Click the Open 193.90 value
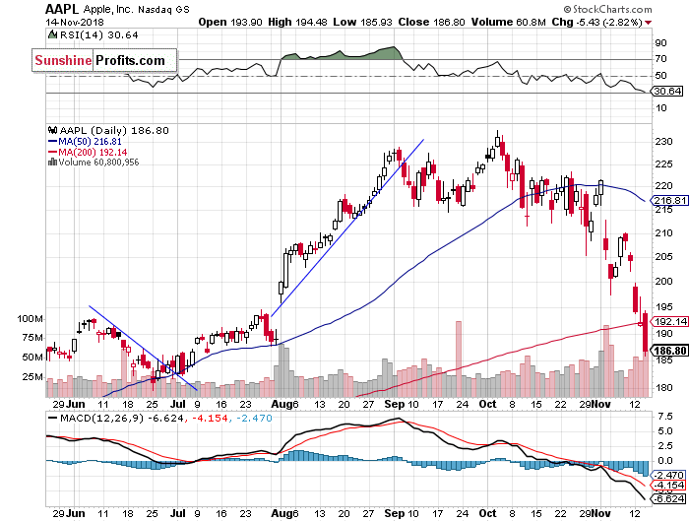 [x=230, y=22]
